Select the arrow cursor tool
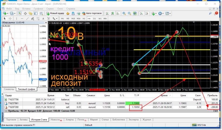222x130 pixels. 5,19
